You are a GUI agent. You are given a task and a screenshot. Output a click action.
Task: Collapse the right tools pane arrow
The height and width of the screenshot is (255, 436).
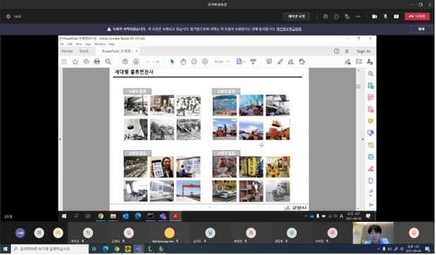(x=363, y=139)
